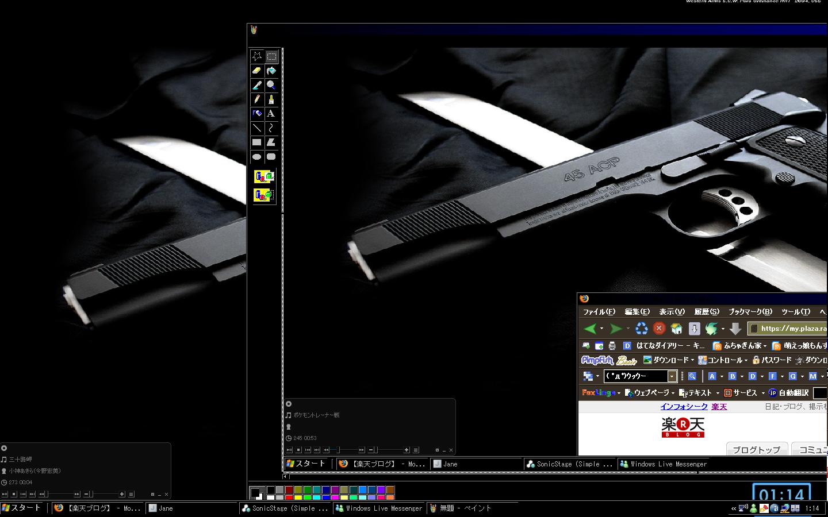The image size is (828, 517).
Task: Select the Airbrush spray tool
Action: click(257, 113)
